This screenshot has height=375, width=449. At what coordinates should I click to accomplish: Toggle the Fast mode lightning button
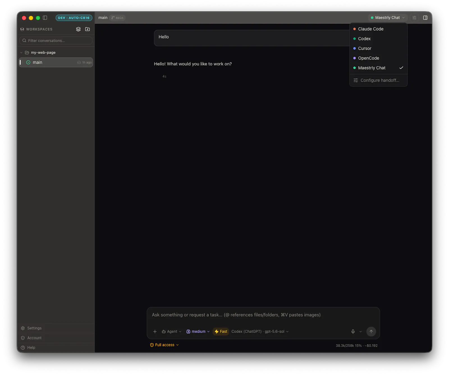(221, 331)
